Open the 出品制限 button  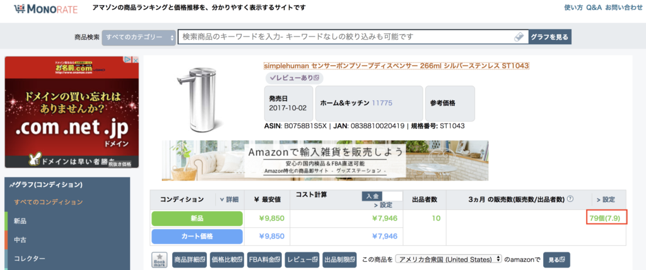[x=339, y=260]
